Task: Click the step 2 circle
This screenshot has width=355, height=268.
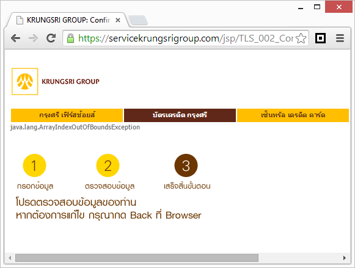Action: tap(108, 165)
